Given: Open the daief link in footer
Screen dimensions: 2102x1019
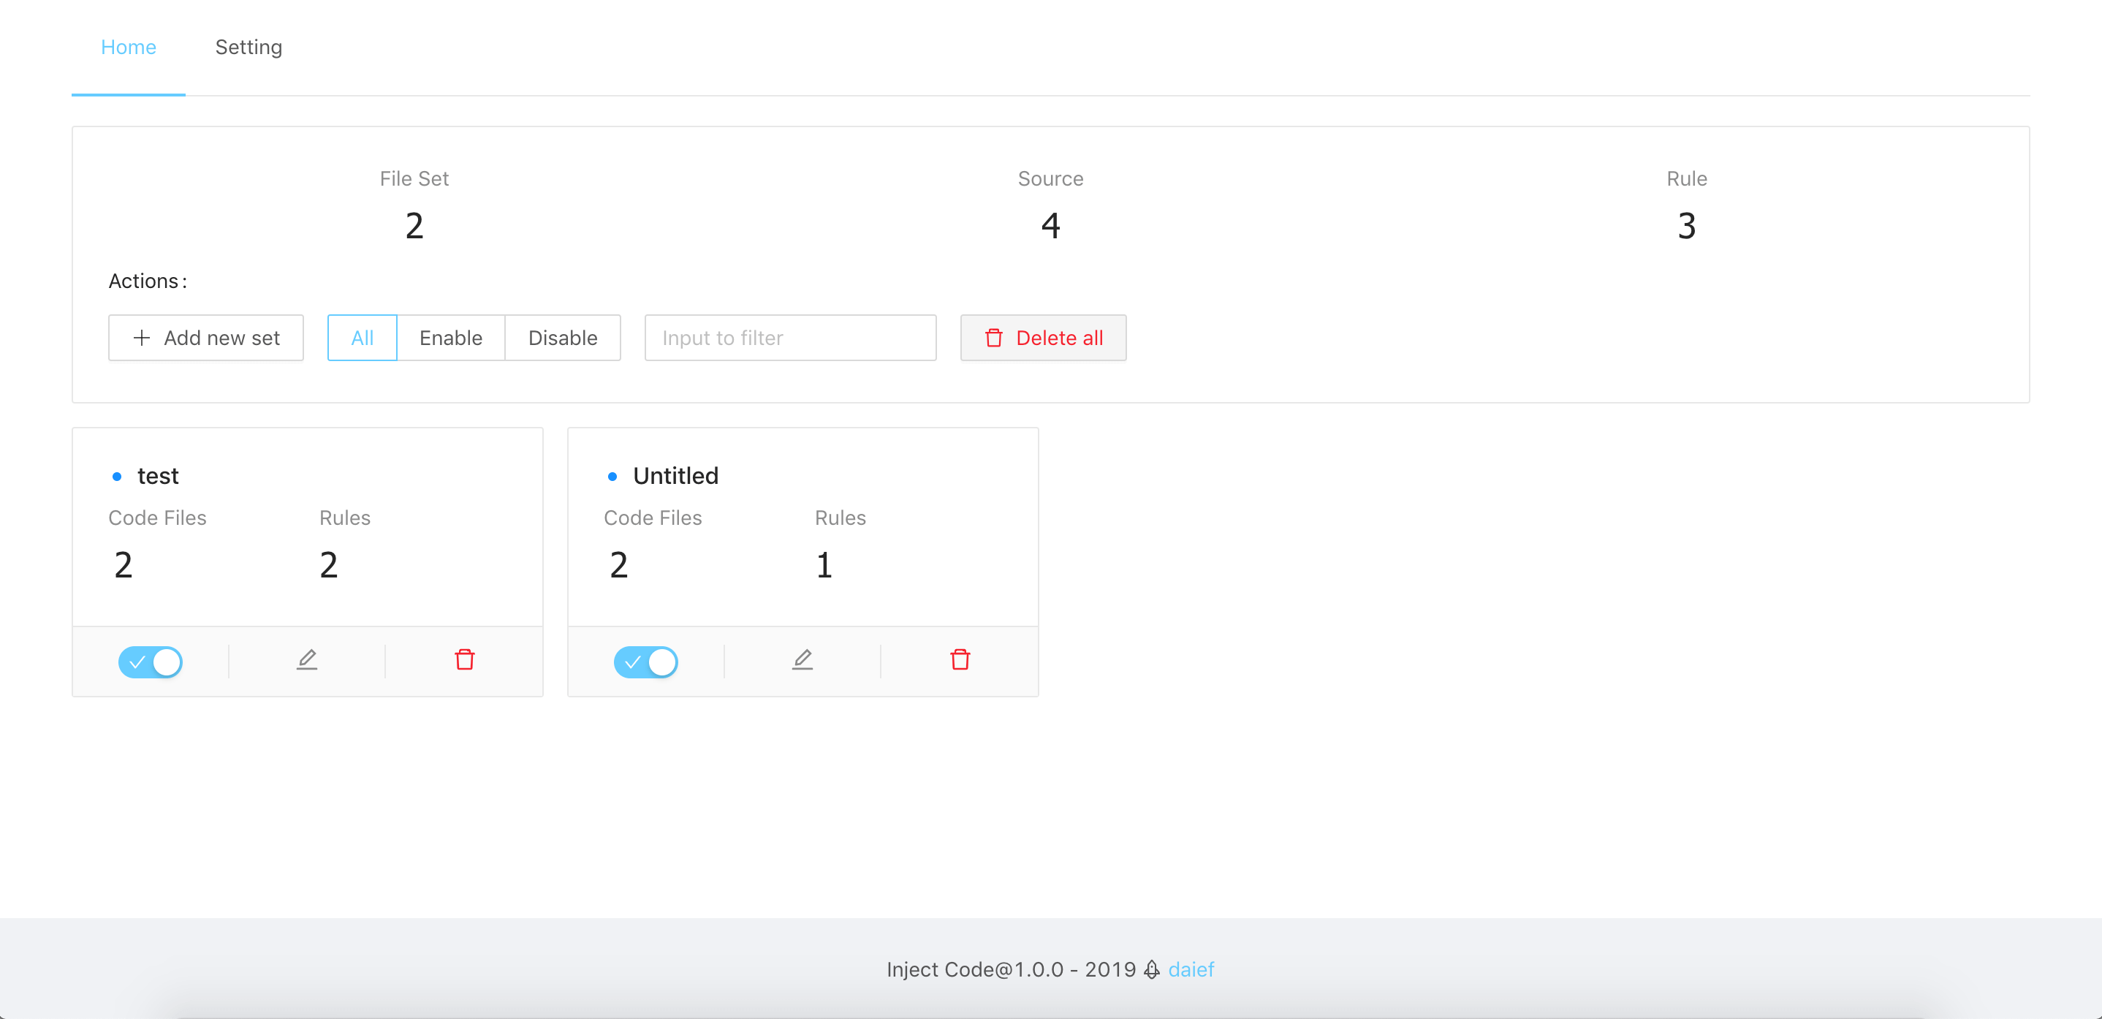Looking at the screenshot, I should (x=1191, y=969).
